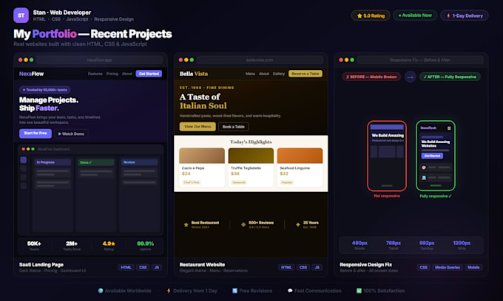Image resolution: width=503 pixels, height=301 pixels.
Task: Select the Review column header
Action: [140, 162]
